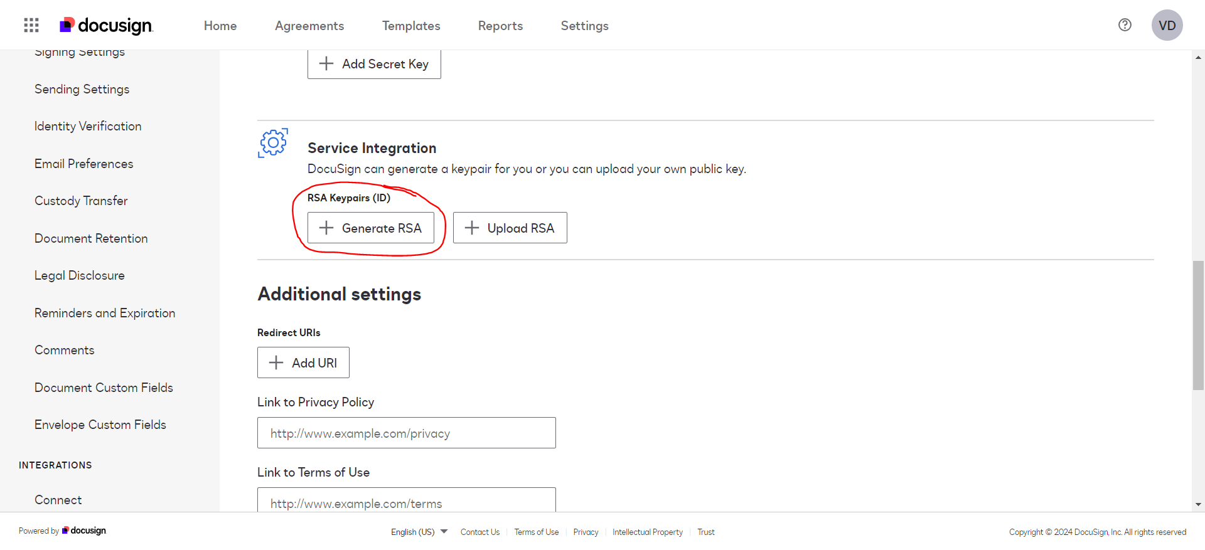Open Identity Verification in sidebar
This screenshot has height=550, width=1205.
coord(88,126)
